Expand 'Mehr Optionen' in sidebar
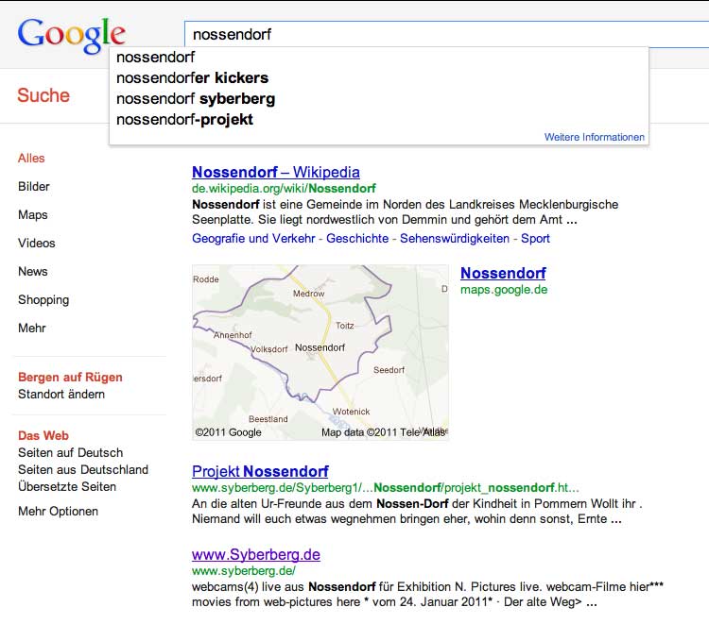Viewport: 709px width, 624px height. (x=58, y=512)
